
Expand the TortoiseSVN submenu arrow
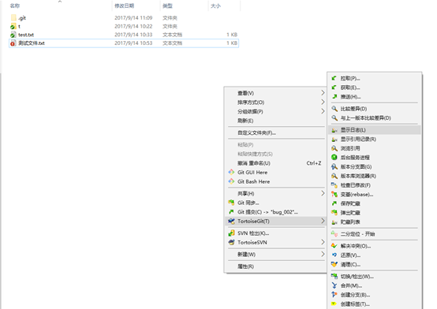coord(323,242)
